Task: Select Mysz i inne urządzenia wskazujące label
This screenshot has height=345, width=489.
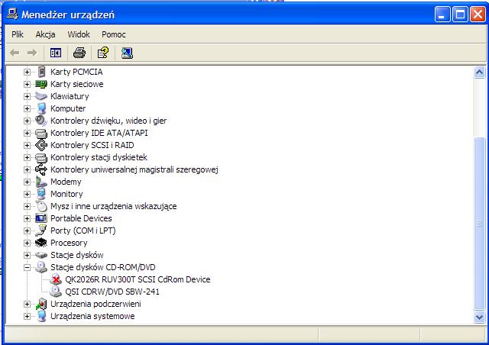Action: pyautogui.click(x=114, y=206)
